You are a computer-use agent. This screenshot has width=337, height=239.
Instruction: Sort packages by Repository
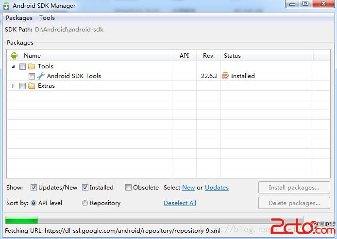[85, 203]
